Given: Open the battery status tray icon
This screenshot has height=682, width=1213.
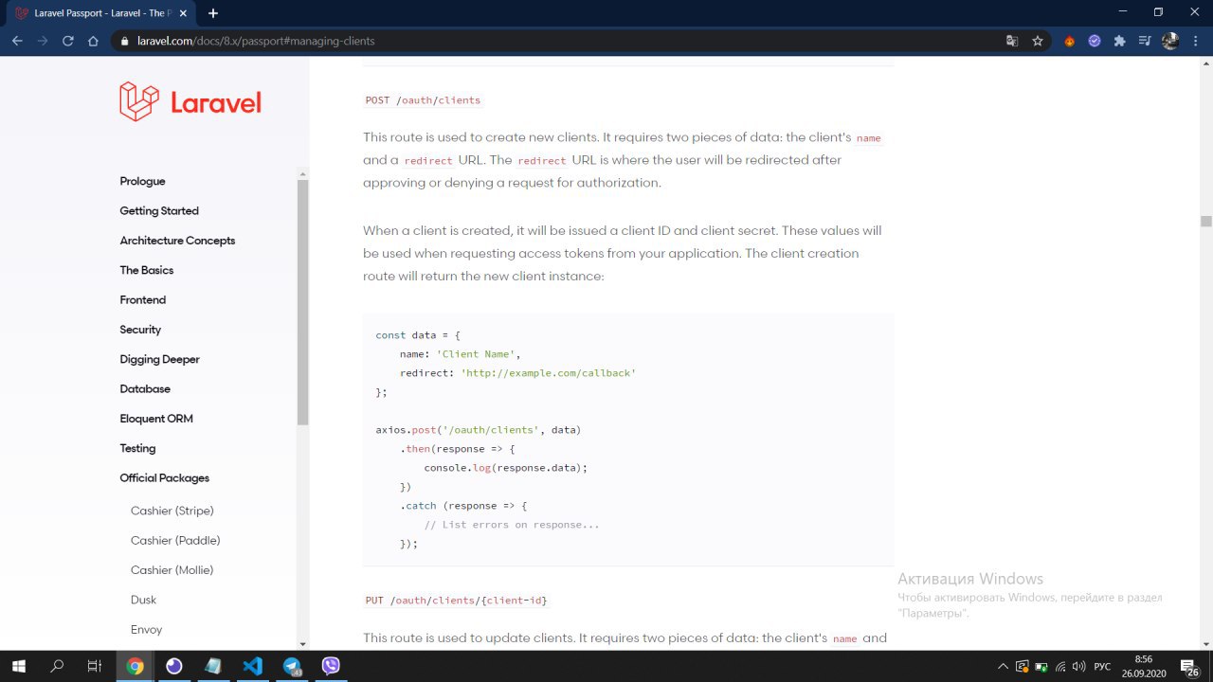Looking at the screenshot, I should tap(1041, 666).
